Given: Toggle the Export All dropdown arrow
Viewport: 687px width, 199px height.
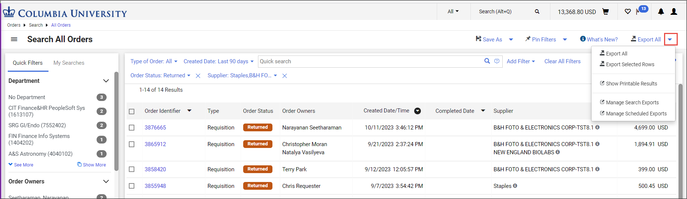Looking at the screenshot, I should 670,40.
